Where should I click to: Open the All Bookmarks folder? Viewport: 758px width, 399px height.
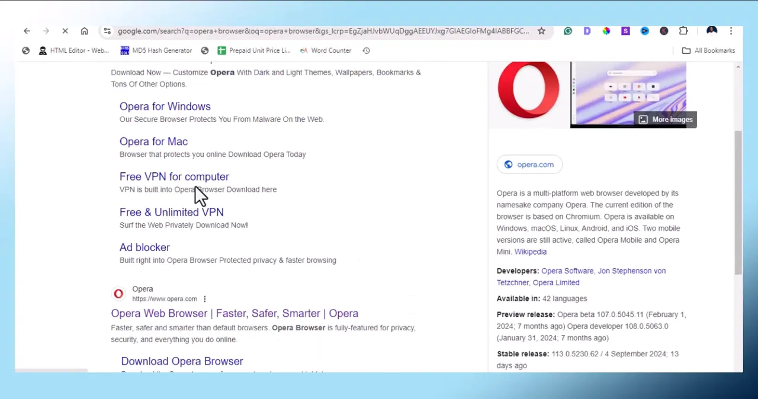708,50
